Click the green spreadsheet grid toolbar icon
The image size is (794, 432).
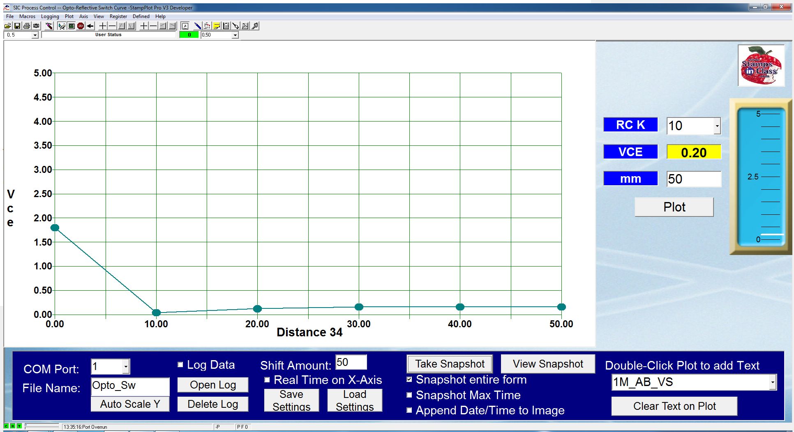point(72,26)
